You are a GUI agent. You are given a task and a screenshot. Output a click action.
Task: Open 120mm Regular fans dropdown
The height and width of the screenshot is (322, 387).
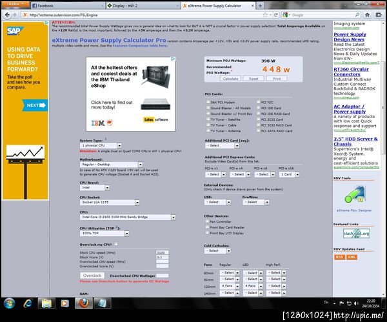pos(230,287)
